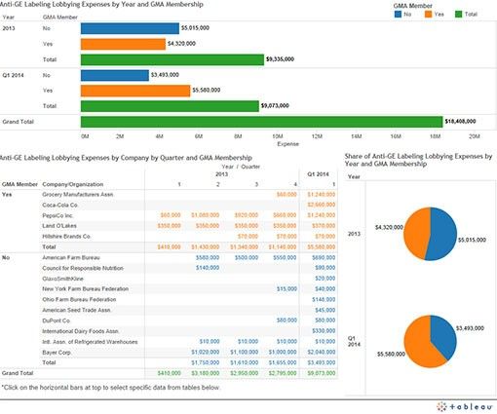The height and width of the screenshot is (414, 497).
Task: Select PepsiCo Inc. row label
Action: (x=57, y=215)
